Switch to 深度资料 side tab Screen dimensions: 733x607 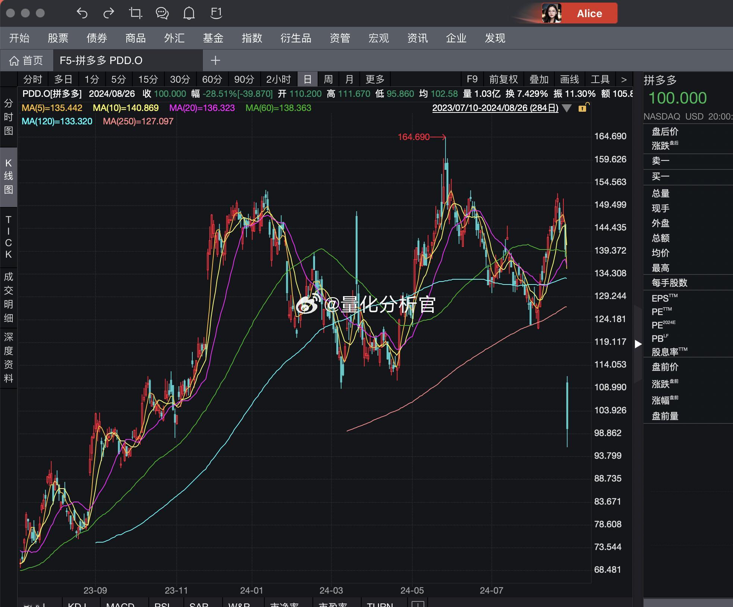click(9, 358)
